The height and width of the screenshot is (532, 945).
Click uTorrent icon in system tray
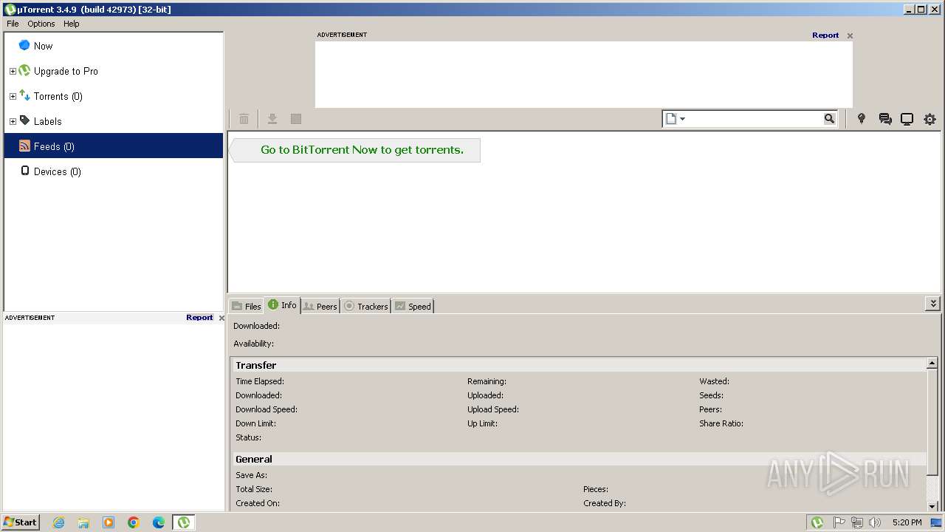click(817, 522)
